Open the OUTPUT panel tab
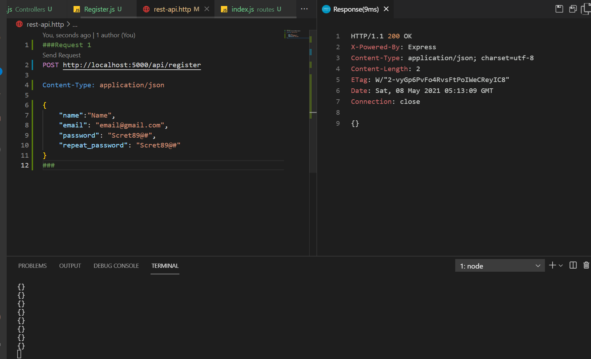591x359 pixels. pyautogui.click(x=70, y=266)
